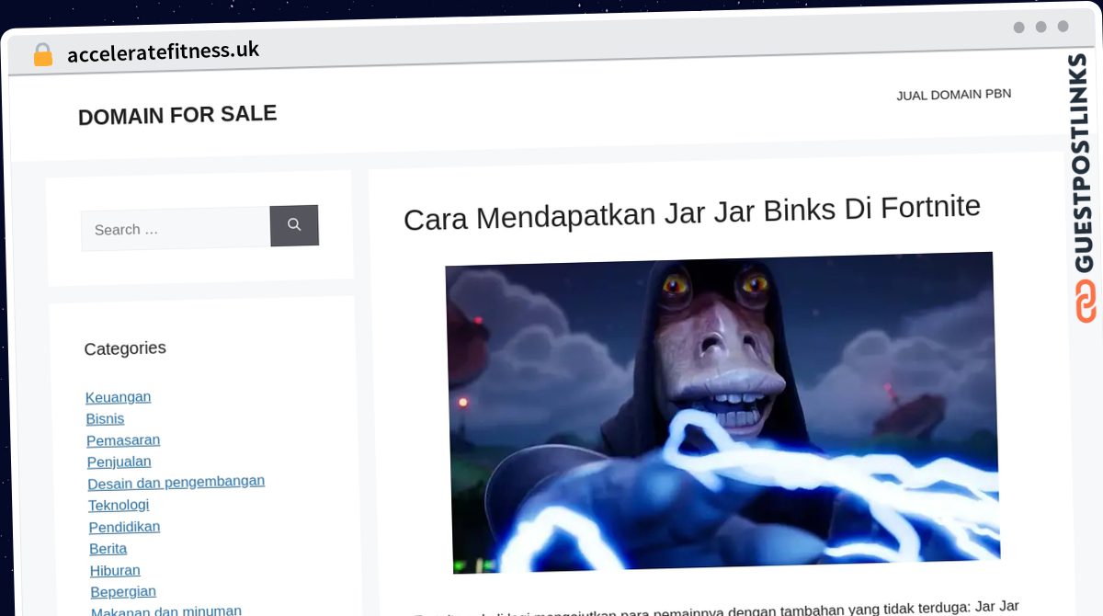This screenshot has width=1103, height=616.
Task: Open the Pemasaran category
Action: pyautogui.click(x=123, y=440)
